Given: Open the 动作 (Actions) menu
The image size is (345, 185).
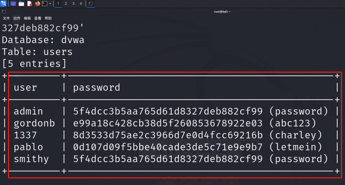Looking at the screenshot, I should (17, 18).
